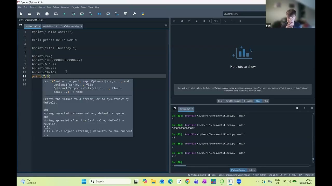Viewport: 332px width, 186px height.
Task: Switch to Curie's law model.py tab
Action: (70, 26)
